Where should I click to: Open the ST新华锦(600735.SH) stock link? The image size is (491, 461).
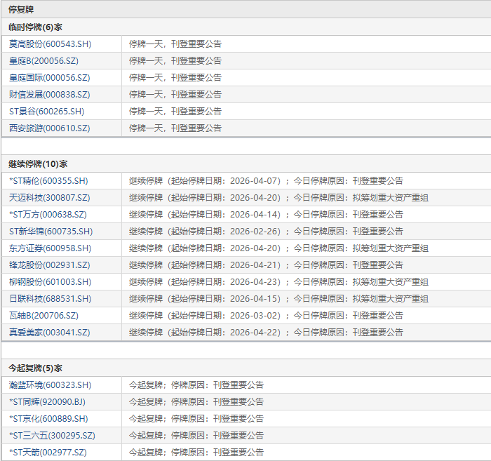click(x=51, y=232)
